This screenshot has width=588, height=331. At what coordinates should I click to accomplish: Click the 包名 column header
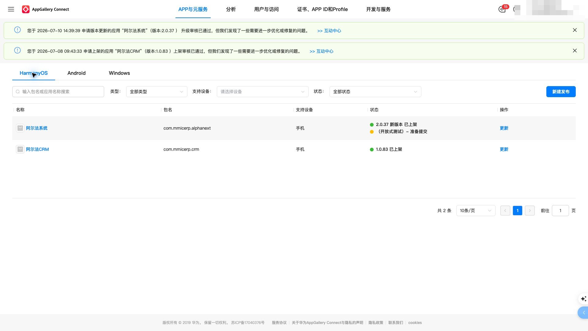click(168, 110)
